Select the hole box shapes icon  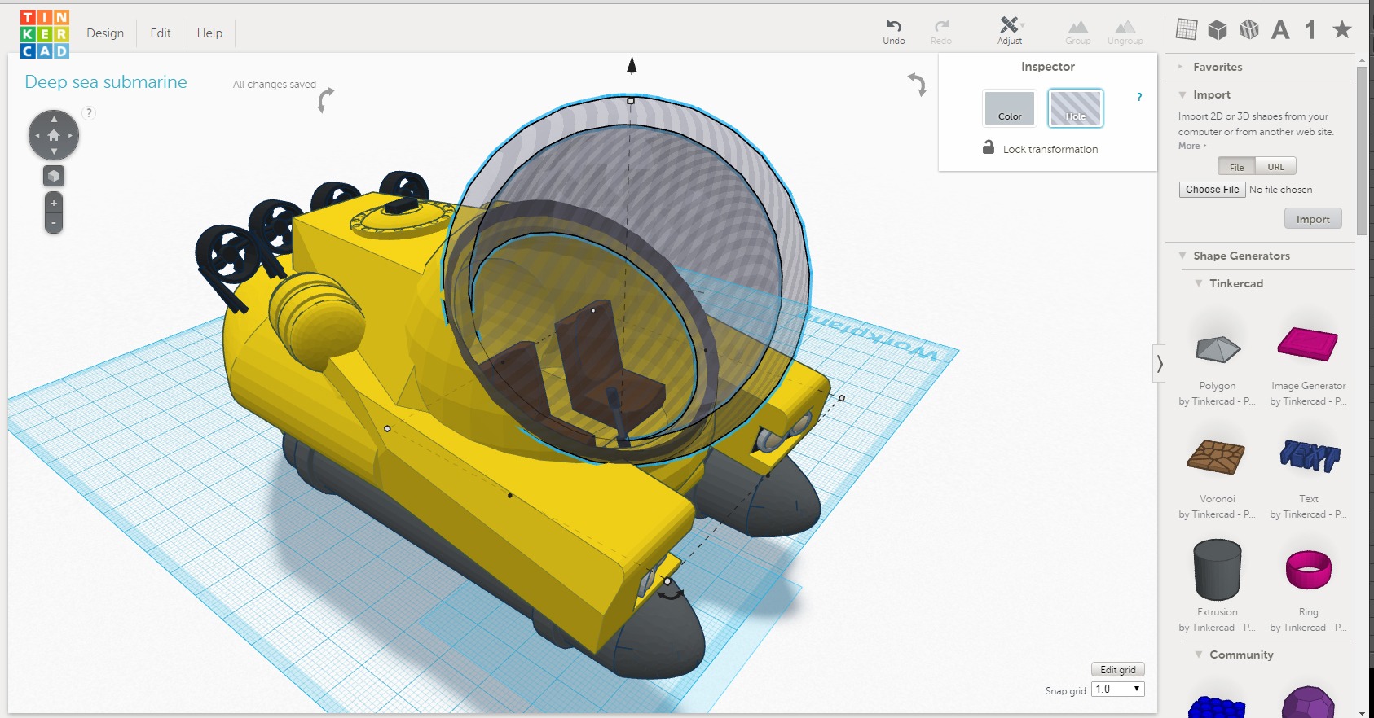1248,30
